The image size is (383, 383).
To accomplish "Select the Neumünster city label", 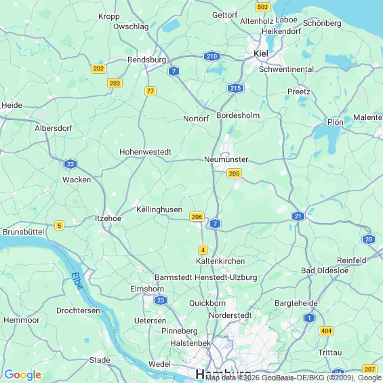I will click(x=226, y=159).
